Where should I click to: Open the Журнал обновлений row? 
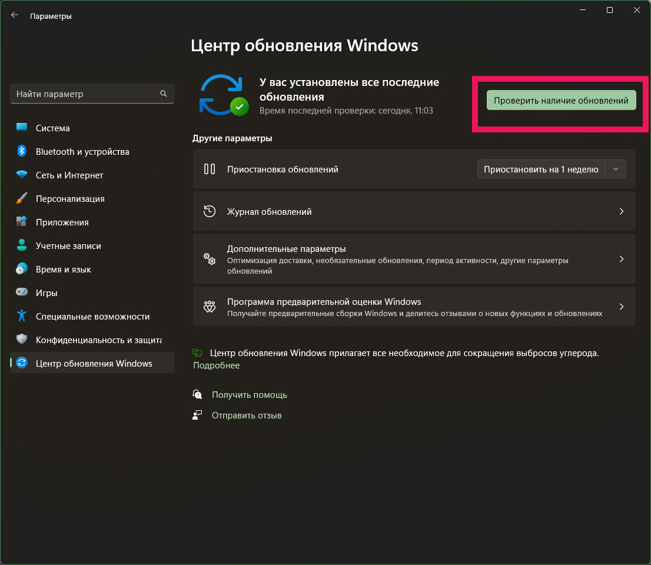point(414,211)
